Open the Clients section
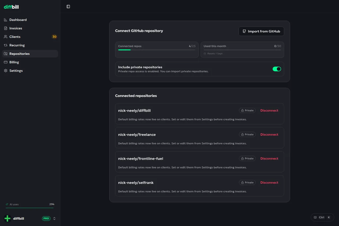The width and height of the screenshot is (339, 226). pyautogui.click(x=30, y=37)
